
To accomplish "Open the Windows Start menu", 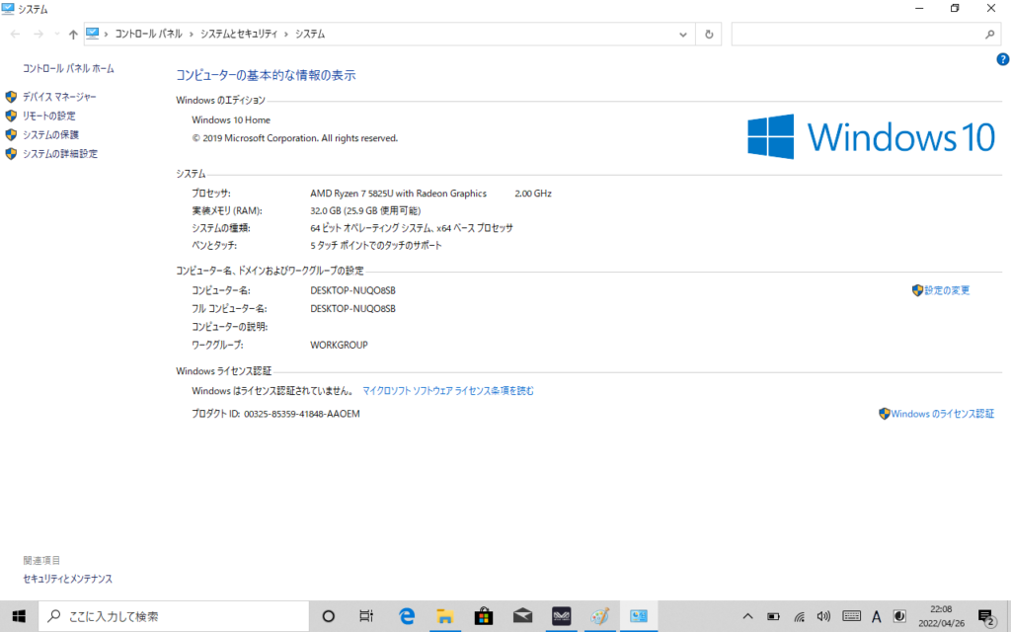I will click(x=19, y=616).
